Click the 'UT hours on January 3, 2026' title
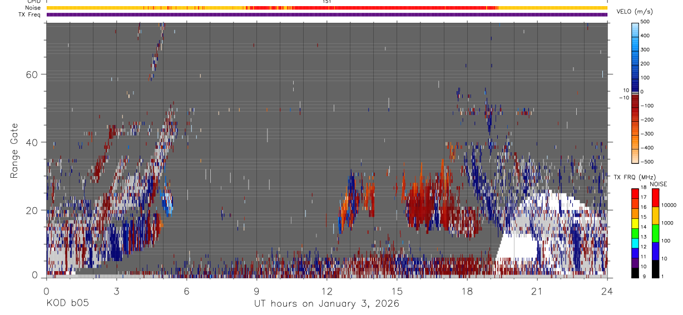Viewport: 683px width, 315px height. pos(326,304)
